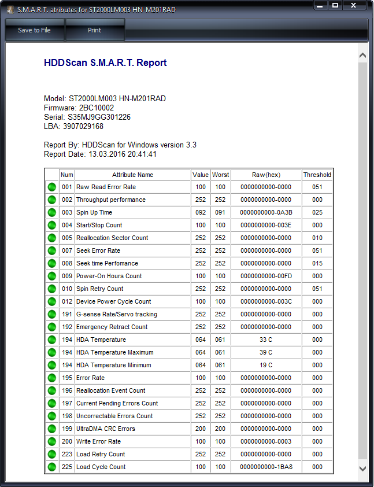
Task: Click the scrollbar down arrow
Action: click(x=362, y=468)
